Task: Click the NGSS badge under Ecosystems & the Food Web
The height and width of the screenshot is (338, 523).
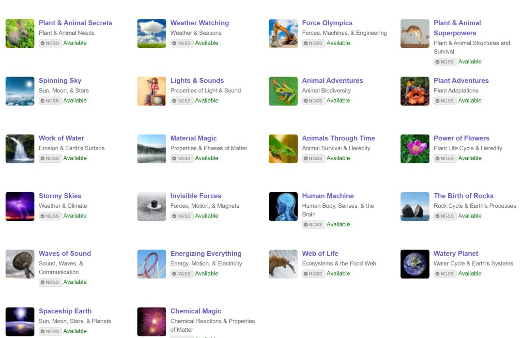Action: click(313, 274)
